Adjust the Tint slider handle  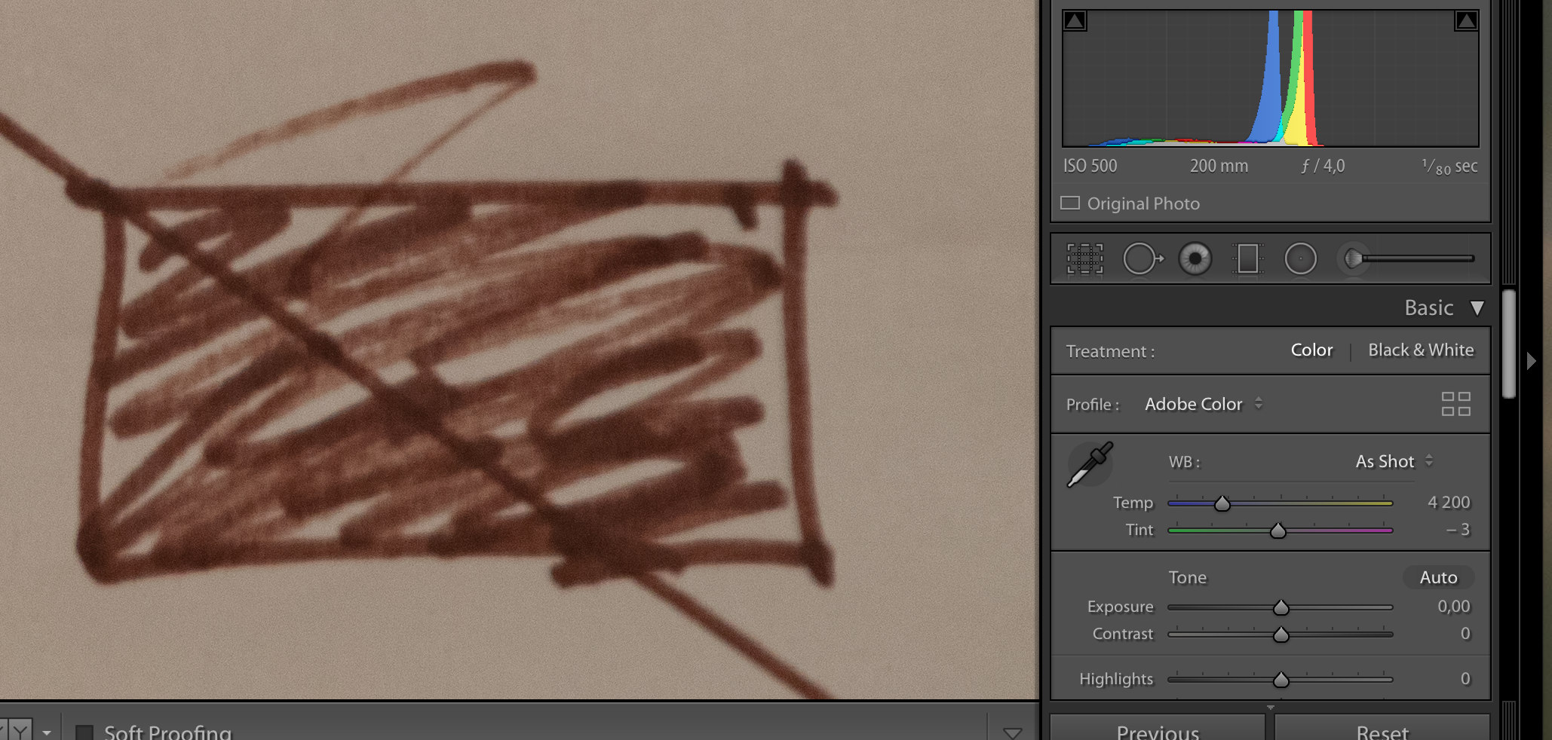[x=1277, y=531]
